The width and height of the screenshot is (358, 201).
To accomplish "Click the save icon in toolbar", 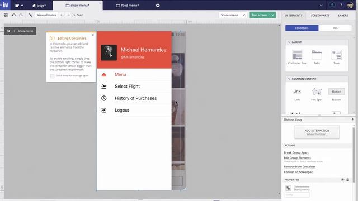I will click(x=6, y=15).
